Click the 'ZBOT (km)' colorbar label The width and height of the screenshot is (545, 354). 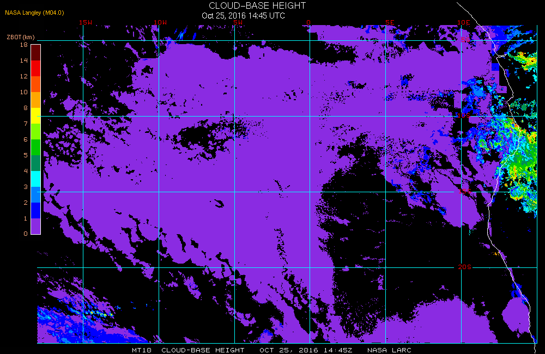(21, 37)
